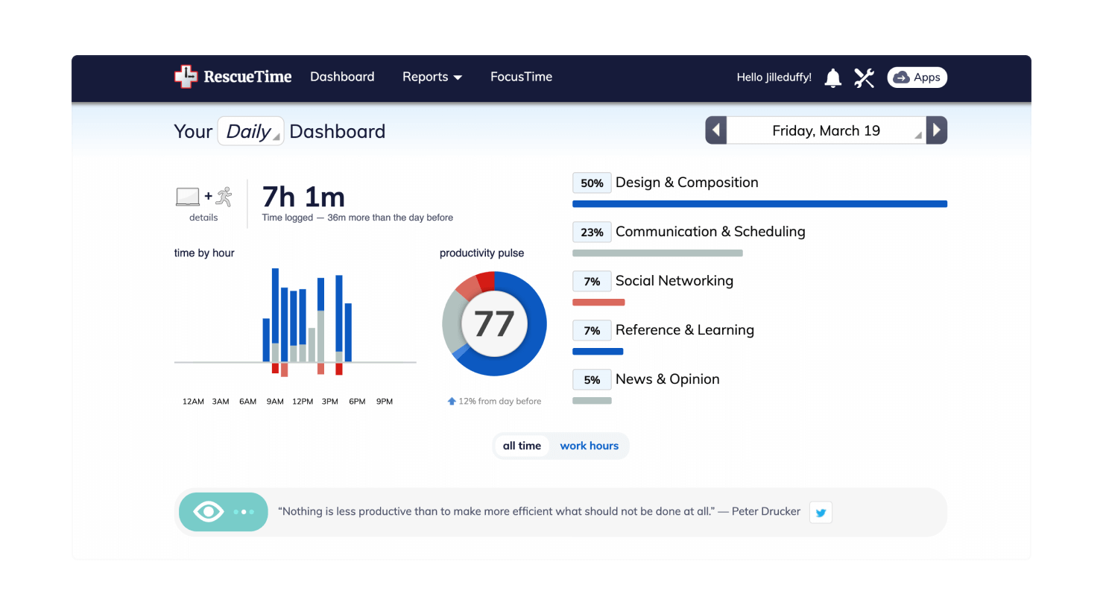Click the computer and mobile details icon
Viewport: 1103px width, 614px height.
coord(204,197)
